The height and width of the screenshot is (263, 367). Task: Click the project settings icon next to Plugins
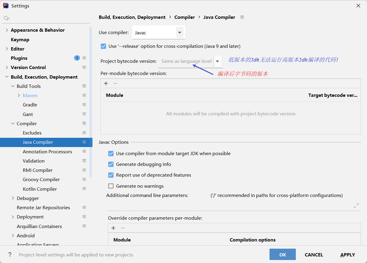[x=84, y=58]
